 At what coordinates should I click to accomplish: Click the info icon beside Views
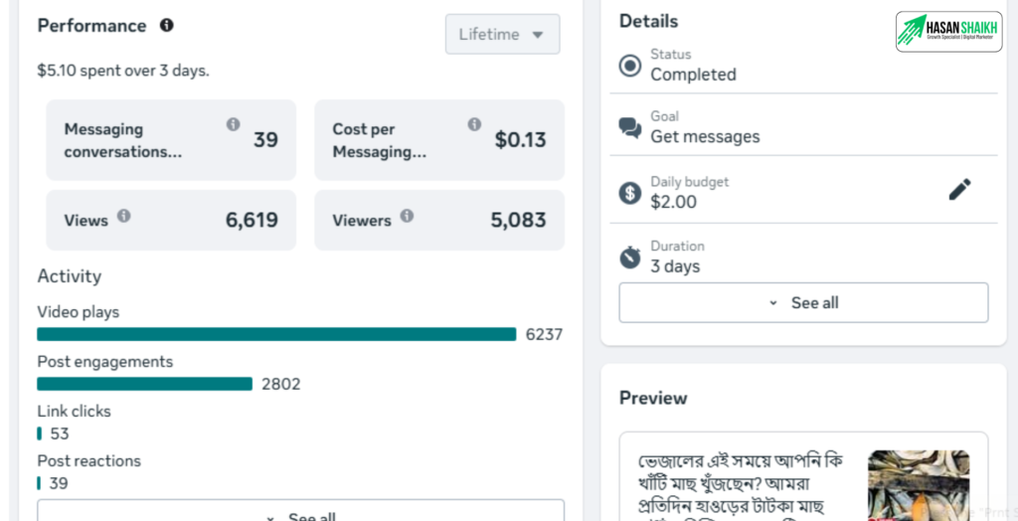(124, 216)
